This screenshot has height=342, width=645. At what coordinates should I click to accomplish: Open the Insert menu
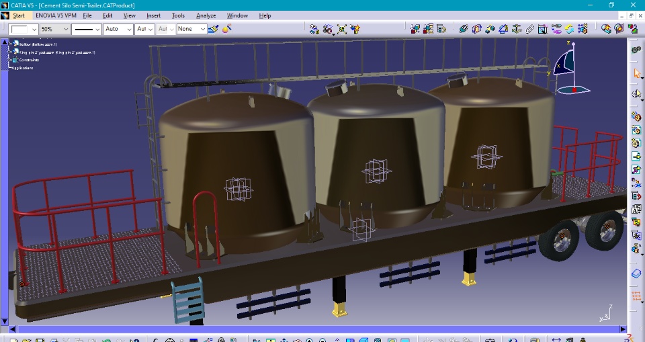pyautogui.click(x=153, y=15)
